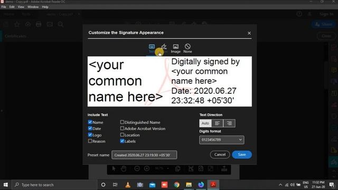Click the Camera app taskbar icon
338x190 pixels.
[x=140, y=185]
